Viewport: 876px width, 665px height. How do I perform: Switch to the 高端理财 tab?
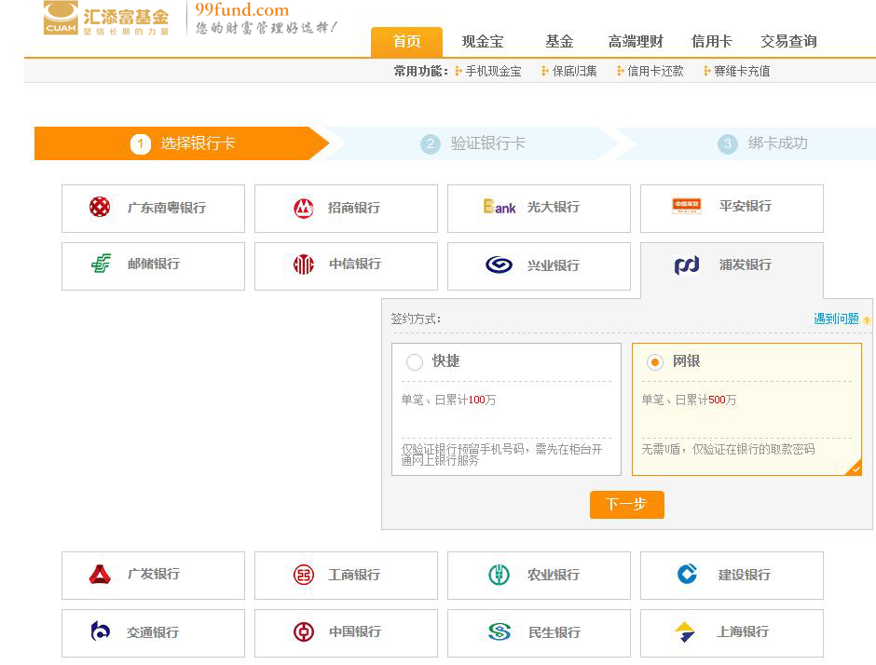[x=636, y=42]
